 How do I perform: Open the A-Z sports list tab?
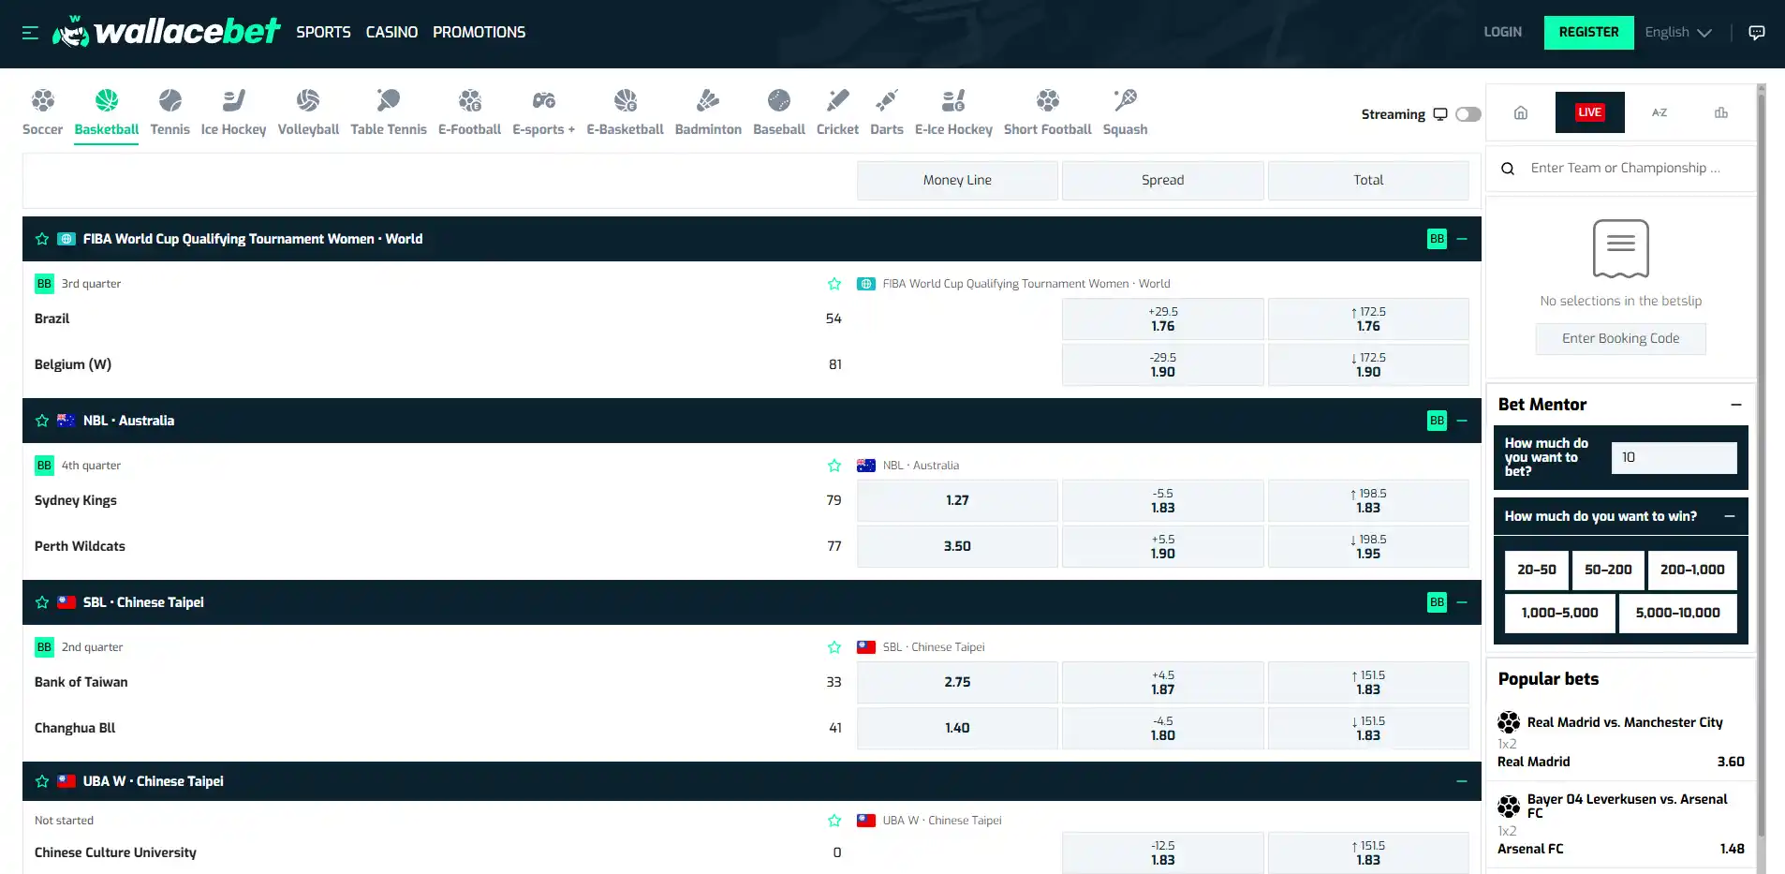1660,112
